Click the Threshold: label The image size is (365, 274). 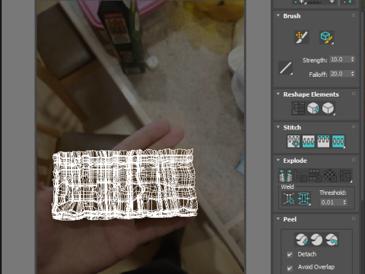pos(333,193)
